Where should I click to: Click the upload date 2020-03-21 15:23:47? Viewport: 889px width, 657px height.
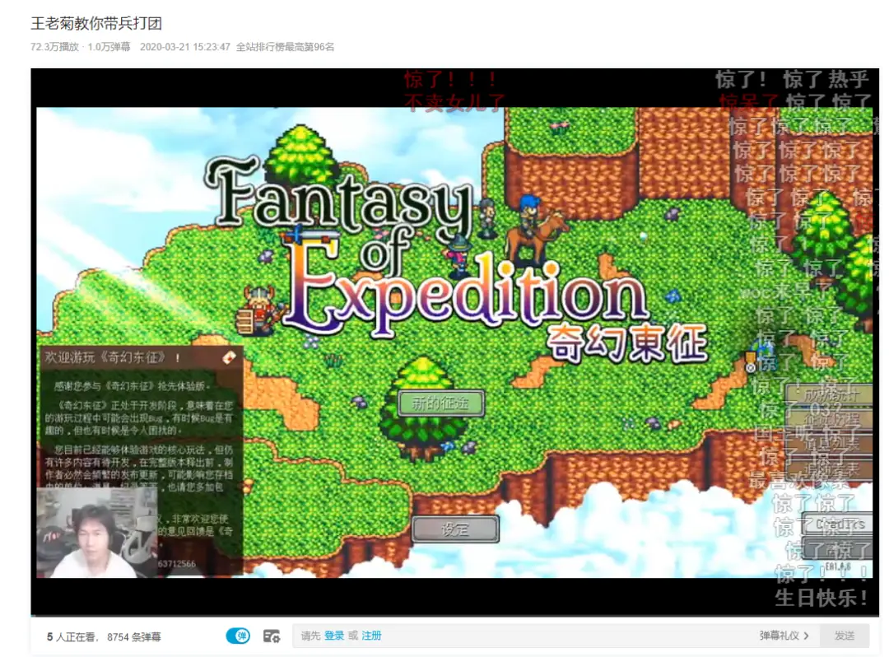point(185,46)
